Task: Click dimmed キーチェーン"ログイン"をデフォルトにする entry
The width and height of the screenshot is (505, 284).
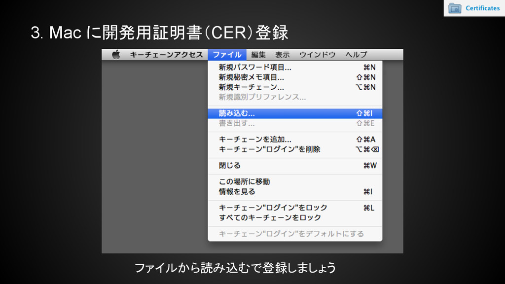Action: click(x=295, y=234)
